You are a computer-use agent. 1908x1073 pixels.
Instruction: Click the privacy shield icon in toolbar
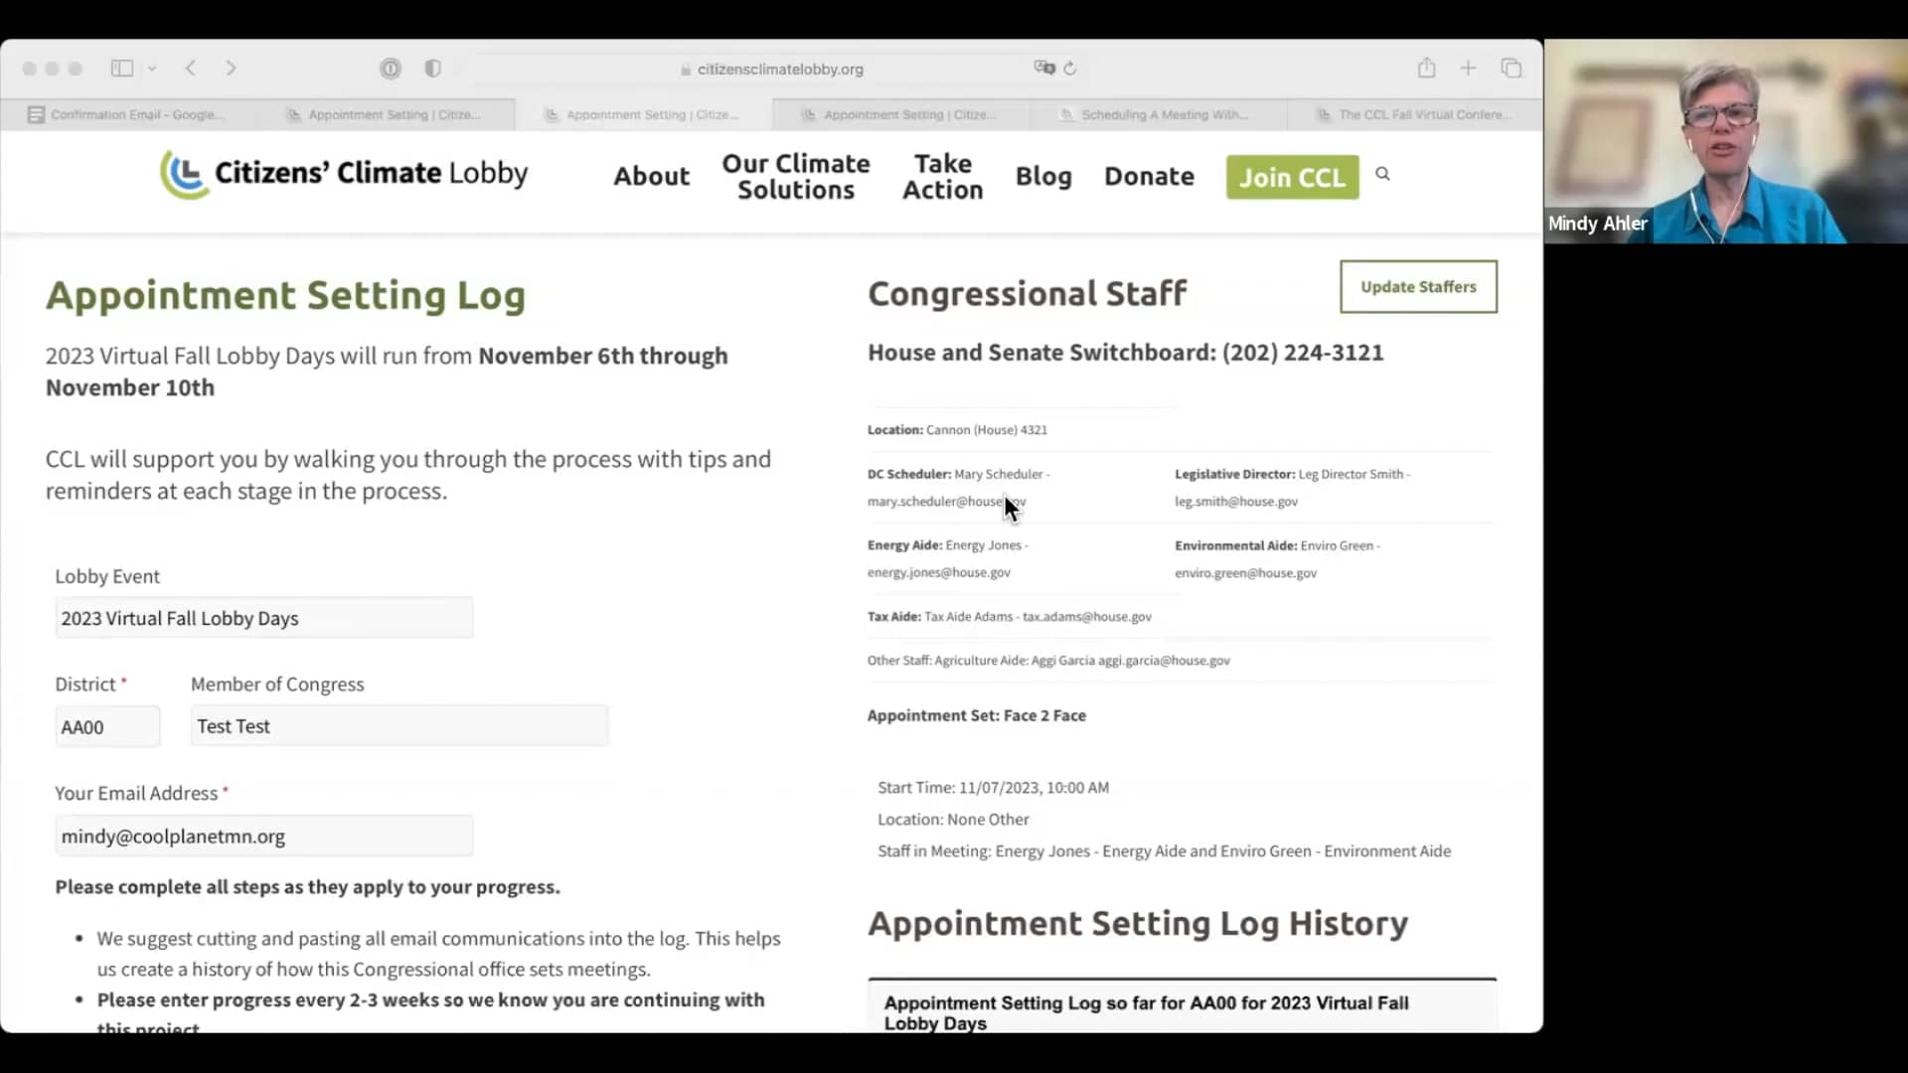[x=431, y=69]
